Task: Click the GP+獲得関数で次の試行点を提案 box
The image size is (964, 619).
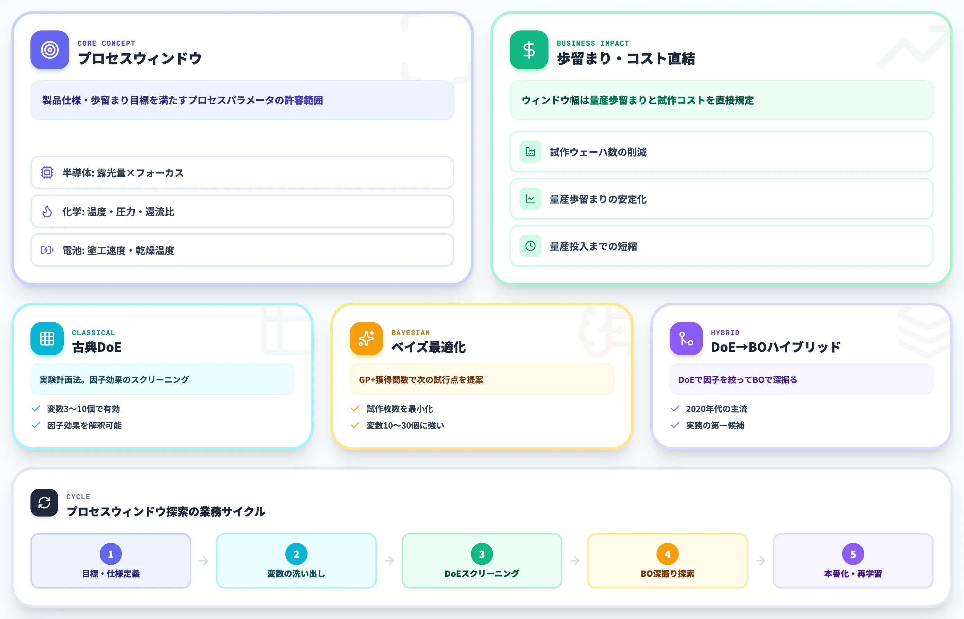Action: coord(482,379)
